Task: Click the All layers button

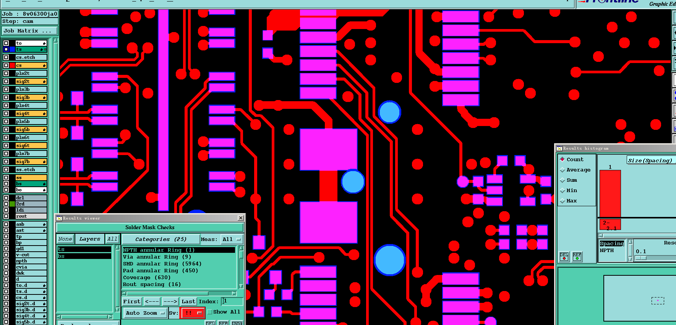Action: coord(112,239)
